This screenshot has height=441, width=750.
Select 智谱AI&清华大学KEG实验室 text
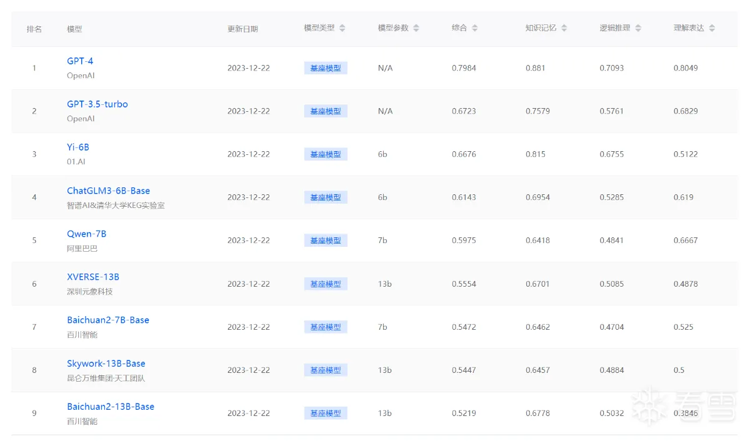tap(116, 205)
